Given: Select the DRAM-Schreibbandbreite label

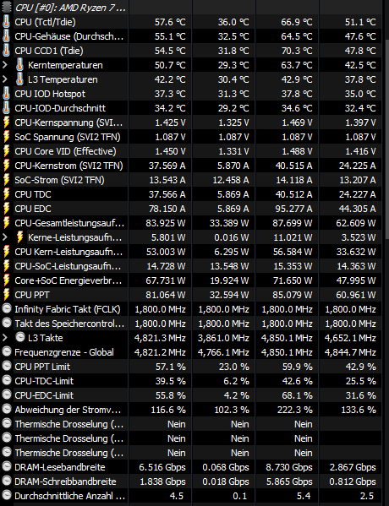Looking at the screenshot, I should coord(65,482).
